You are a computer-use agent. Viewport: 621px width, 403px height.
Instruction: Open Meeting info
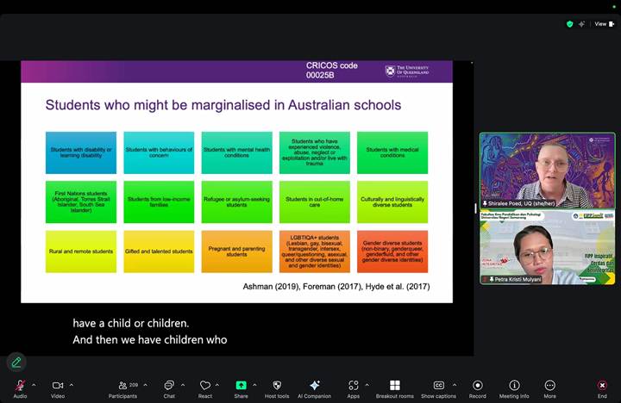tap(514, 386)
